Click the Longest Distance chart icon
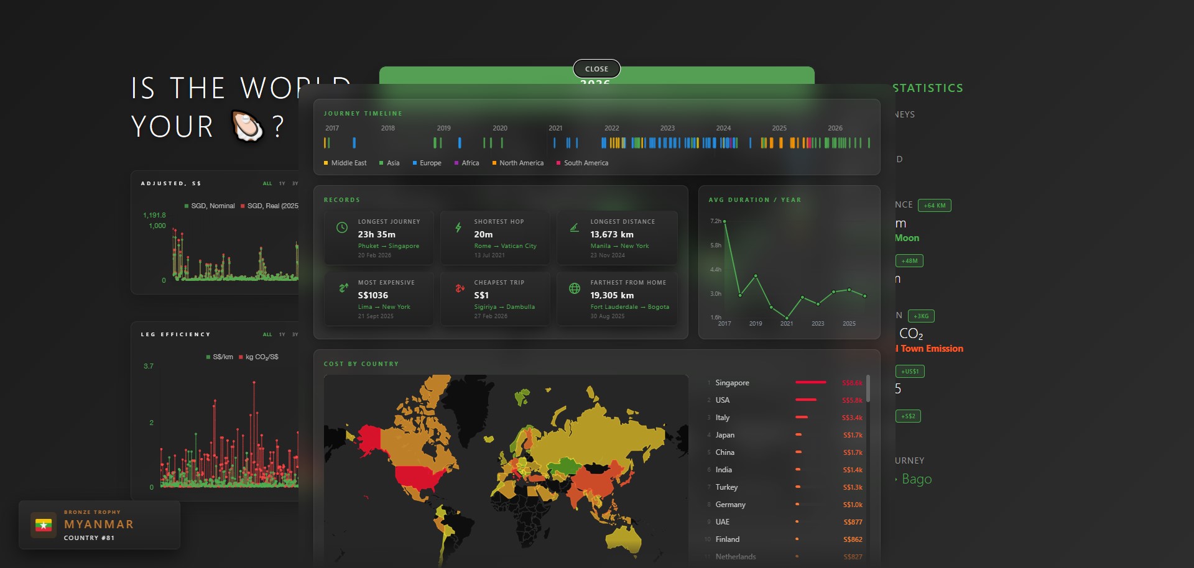 click(575, 227)
